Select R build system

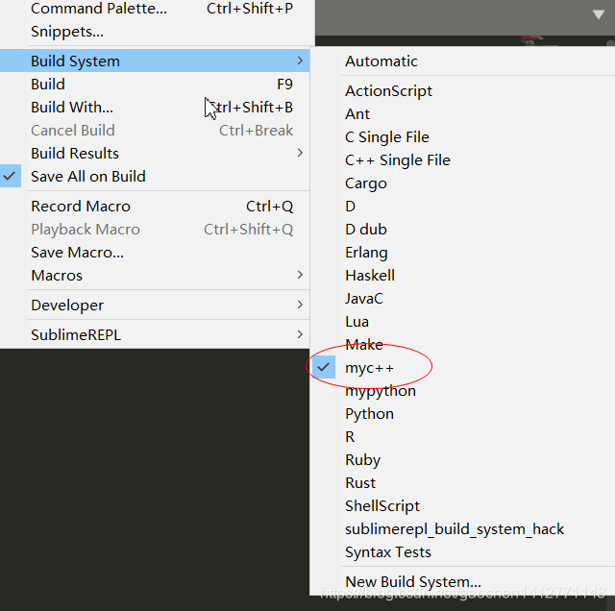[462, 436]
